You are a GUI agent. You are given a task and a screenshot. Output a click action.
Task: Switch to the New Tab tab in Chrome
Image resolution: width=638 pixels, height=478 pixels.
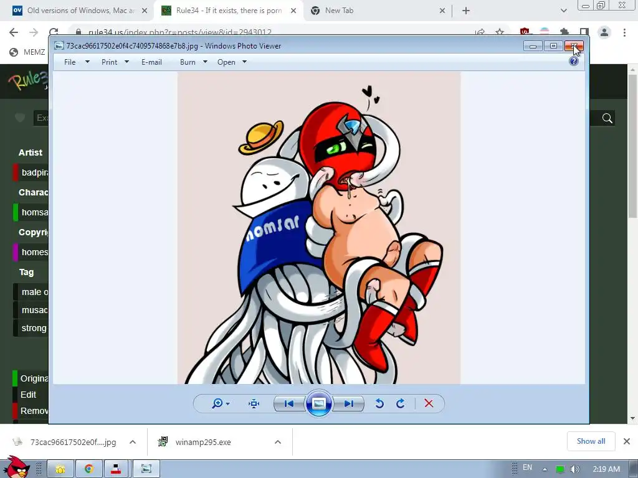pyautogui.click(x=339, y=11)
